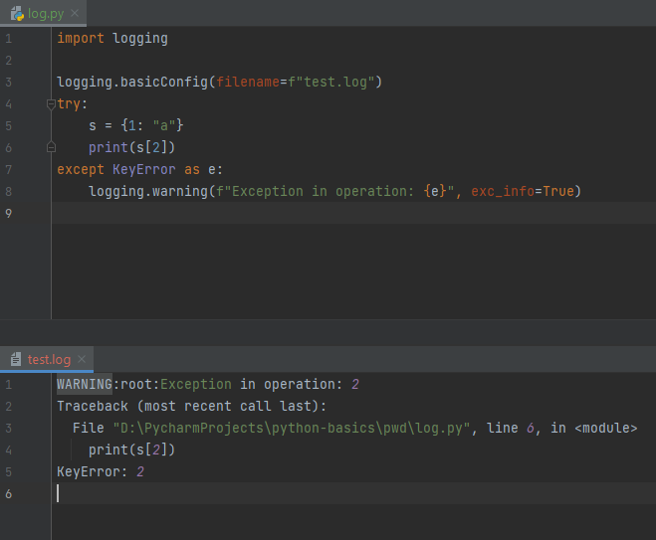Close the test.log tab
The image size is (656, 540).
82,359
